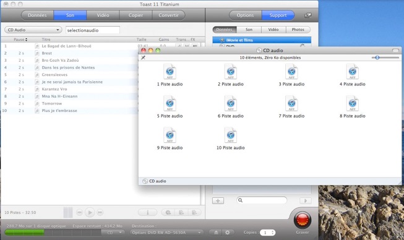Open the CD disc type dropdown
404x240 pixels.
point(113,233)
